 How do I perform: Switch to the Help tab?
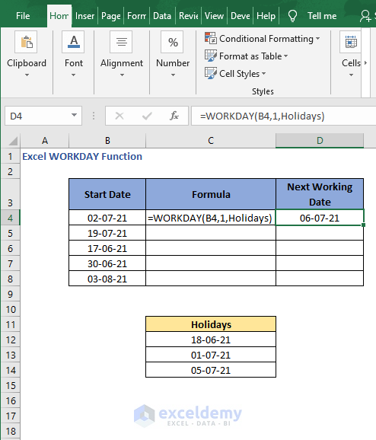pyautogui.click(x=266, y=16)
